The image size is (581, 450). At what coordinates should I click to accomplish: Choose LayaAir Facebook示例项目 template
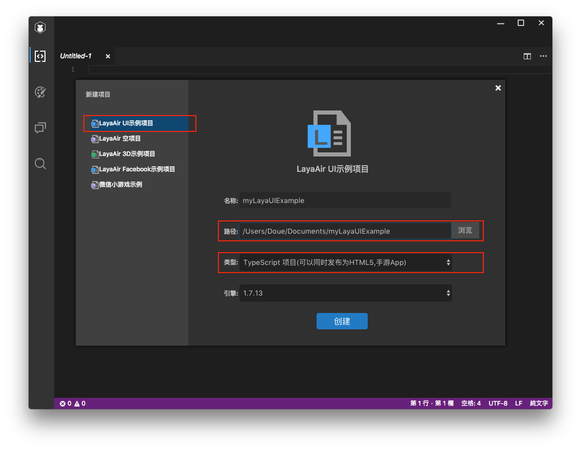tap(137, 169)
